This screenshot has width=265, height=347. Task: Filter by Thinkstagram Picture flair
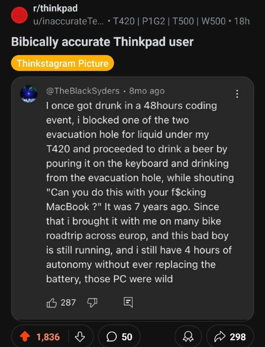pos(62,63)
